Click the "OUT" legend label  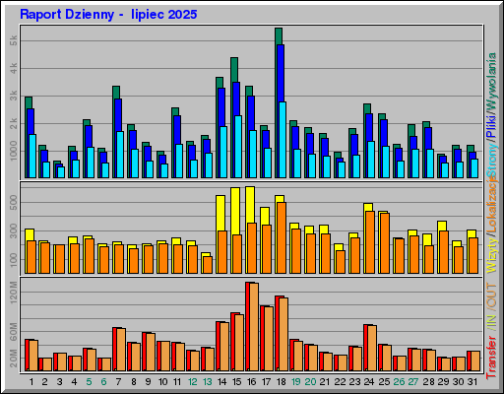coord(492,295)
